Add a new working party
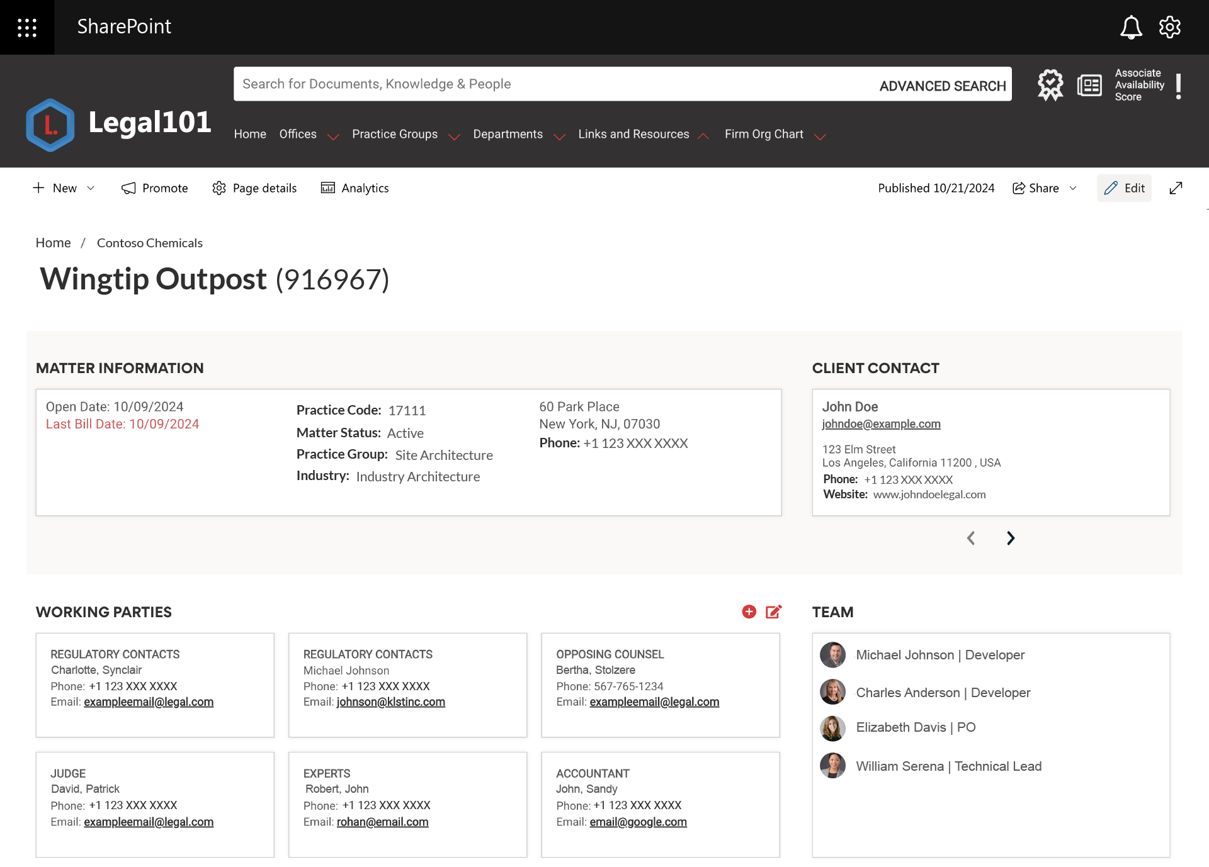The image size is (1209, 867). pos(749,612)
